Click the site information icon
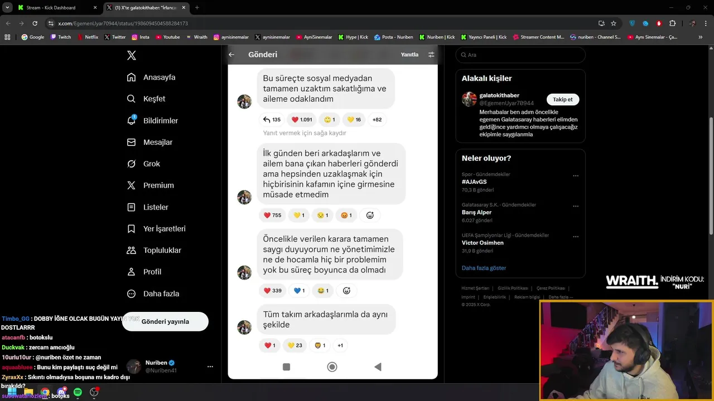714x401 pixels. (51, 23)
